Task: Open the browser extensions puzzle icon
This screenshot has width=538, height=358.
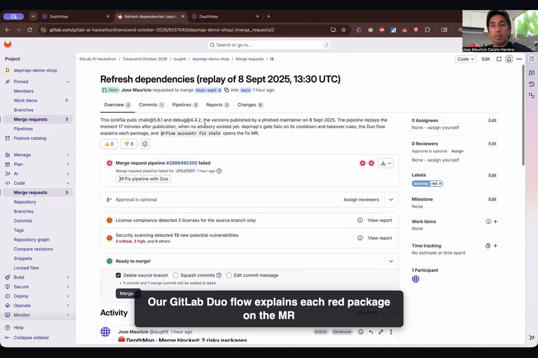Action: (x=427, y=30)
